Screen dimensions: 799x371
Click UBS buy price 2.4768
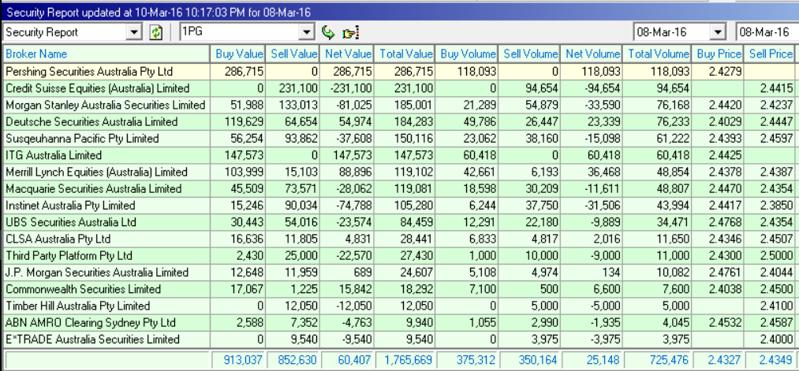pos(717,222)
